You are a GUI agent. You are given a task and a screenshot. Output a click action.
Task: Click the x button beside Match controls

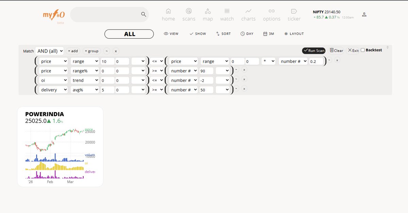coord(116,51)
